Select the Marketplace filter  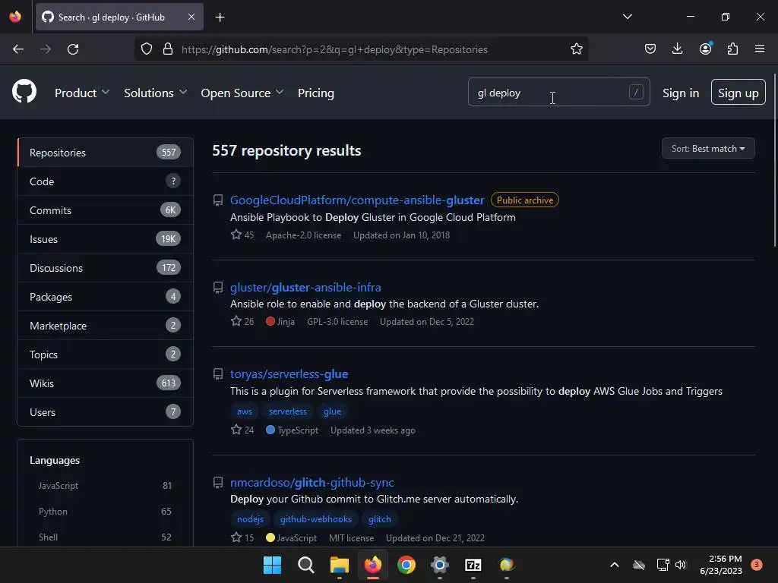105,326
